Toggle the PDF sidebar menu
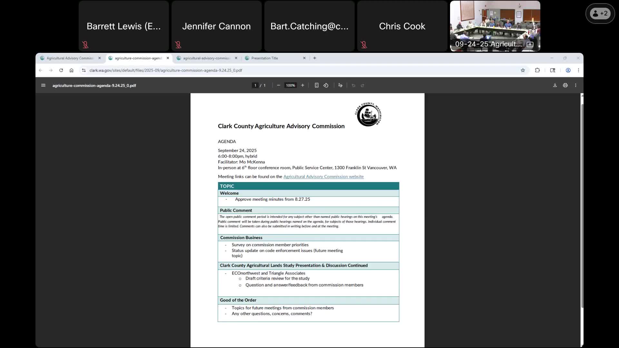This screenshot has height=348, width=619. tap(43, 85)
